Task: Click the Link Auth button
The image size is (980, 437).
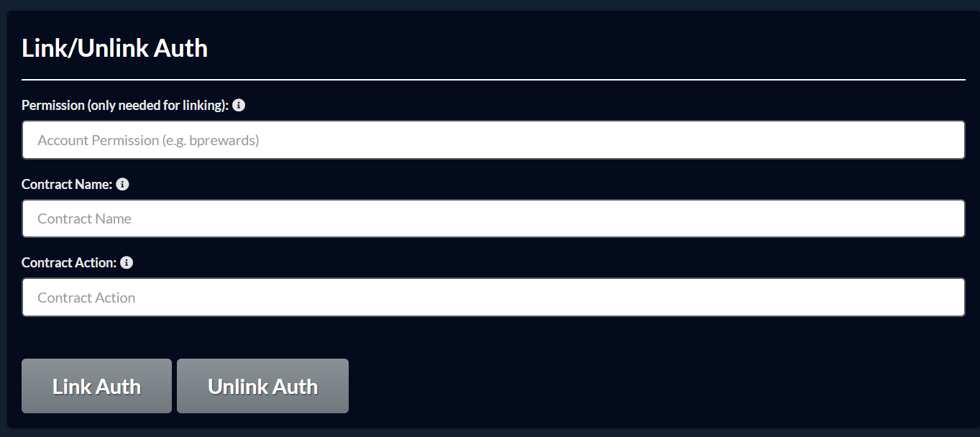Action: click(96, 386)
